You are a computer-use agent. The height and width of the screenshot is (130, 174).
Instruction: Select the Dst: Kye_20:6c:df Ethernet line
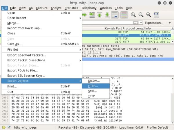point(128,49)
